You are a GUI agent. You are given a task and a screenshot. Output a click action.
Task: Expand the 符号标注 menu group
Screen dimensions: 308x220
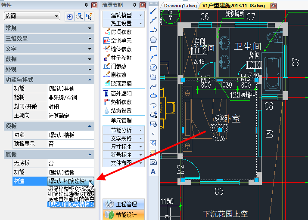(x=124, y=155)
